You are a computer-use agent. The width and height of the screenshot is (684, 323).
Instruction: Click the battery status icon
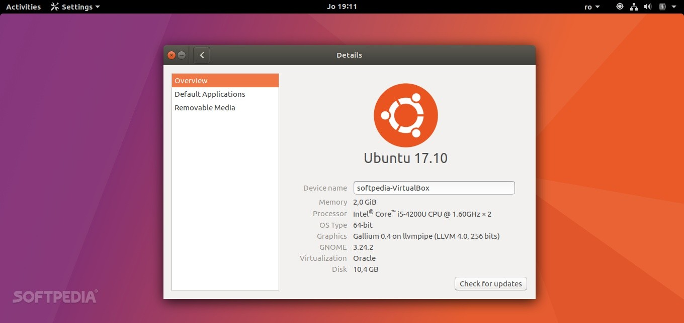click(662, 7)
